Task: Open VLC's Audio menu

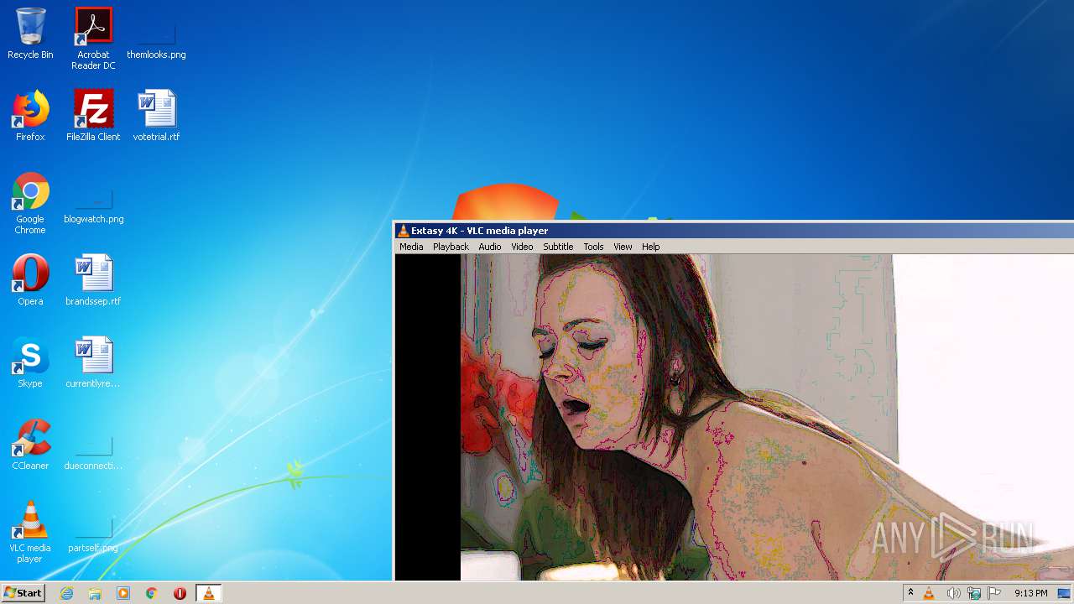Action: tap(490, 247)
